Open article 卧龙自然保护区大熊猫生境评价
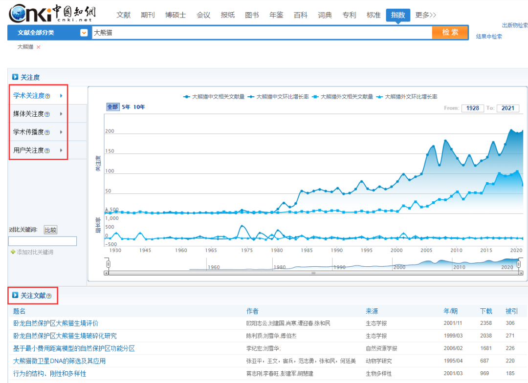Image resolution: width=528 pixels, height=383 pixels. pos(56,323)
